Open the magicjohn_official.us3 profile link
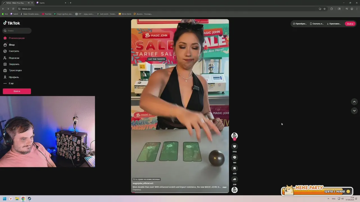The height and width of the screenshot is (202, 360). tap(143, 183)
